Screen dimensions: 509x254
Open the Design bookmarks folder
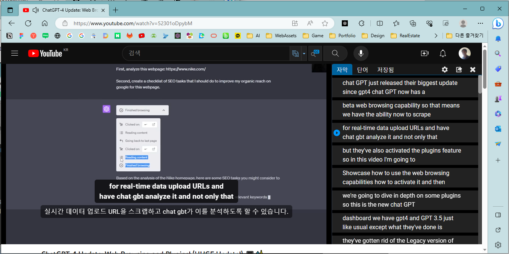373,36
